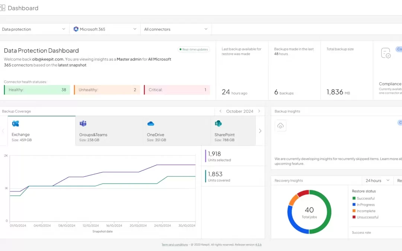Click the SharePoint icon
Viewport: 402px width, 251px height.
(218, 124)
